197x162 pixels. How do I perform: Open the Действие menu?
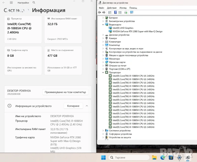click(x=112, y=8)
